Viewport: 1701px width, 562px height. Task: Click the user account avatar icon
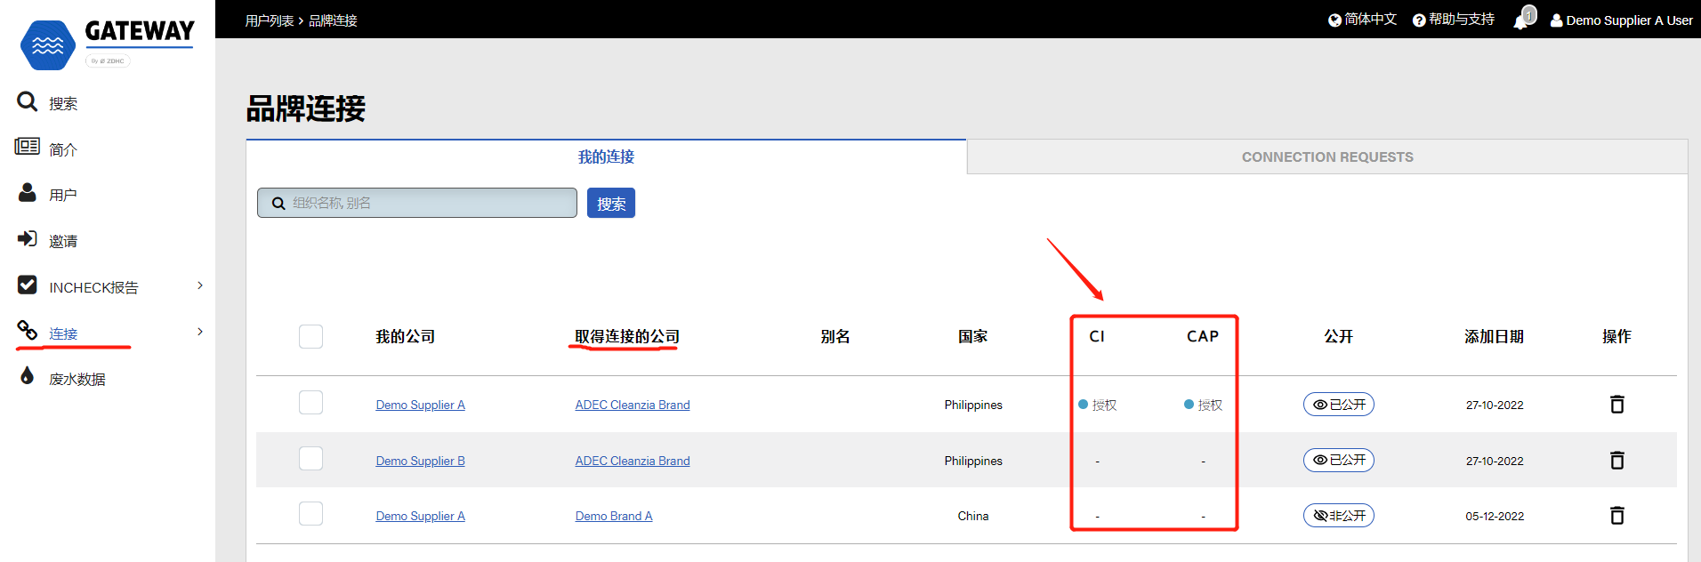[1556, 20]
